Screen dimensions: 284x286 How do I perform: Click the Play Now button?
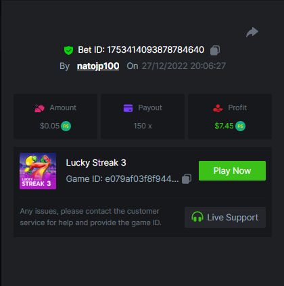coord(232,170)
